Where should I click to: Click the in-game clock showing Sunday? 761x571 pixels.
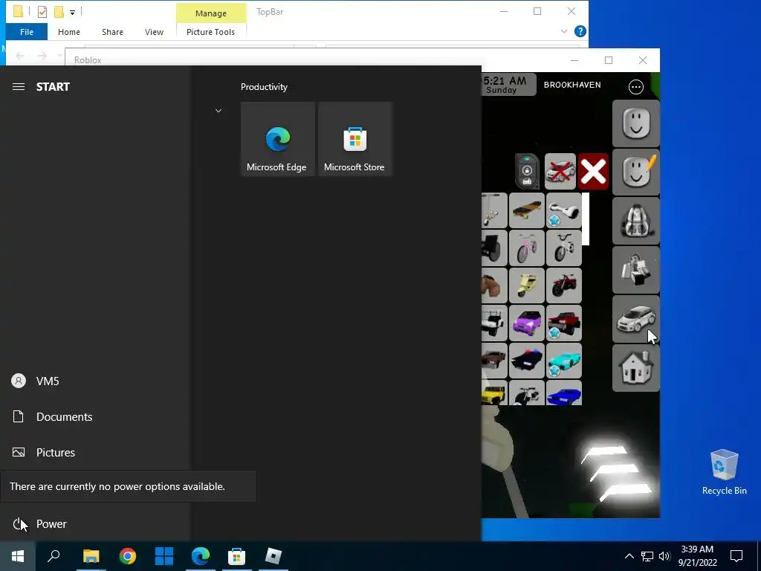[508, 85]
